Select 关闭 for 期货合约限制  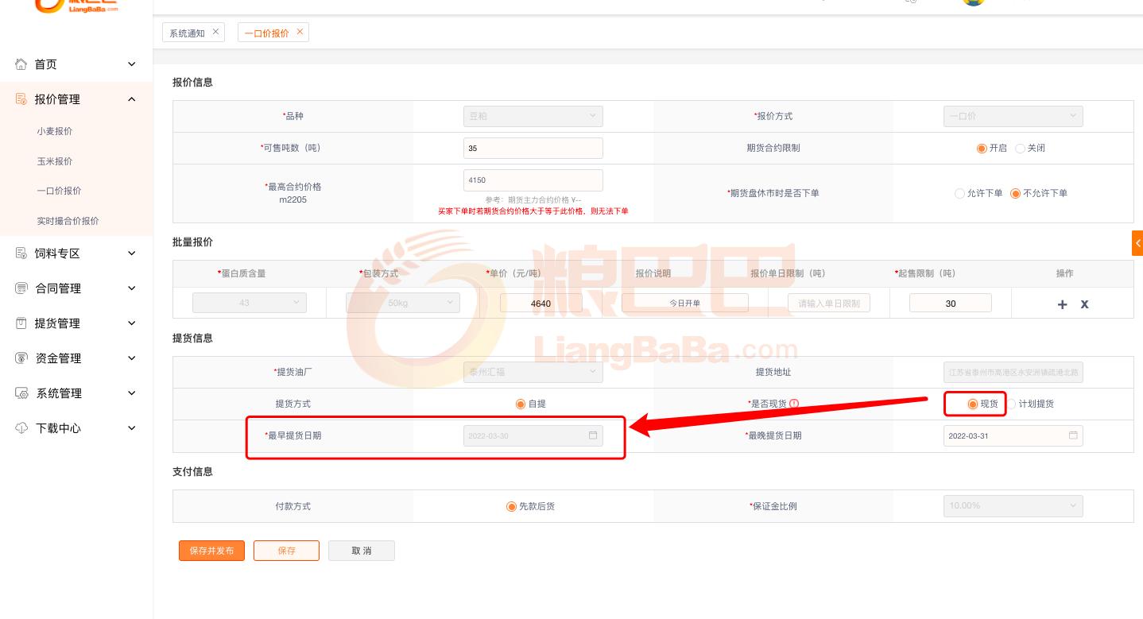1021,149
